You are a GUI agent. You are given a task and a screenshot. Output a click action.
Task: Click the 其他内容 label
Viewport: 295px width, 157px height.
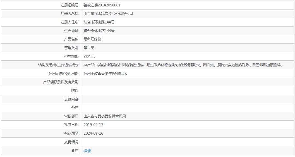point(71,99)
